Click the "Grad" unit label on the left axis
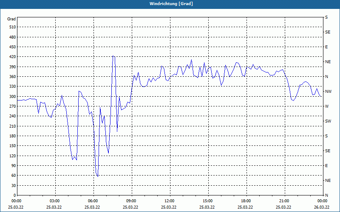This screenshot has width=340, height=212. tap(11, 19)
